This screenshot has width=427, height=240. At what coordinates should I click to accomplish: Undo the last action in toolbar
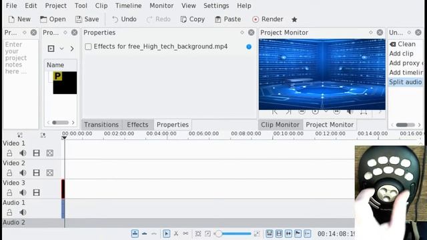124,19
